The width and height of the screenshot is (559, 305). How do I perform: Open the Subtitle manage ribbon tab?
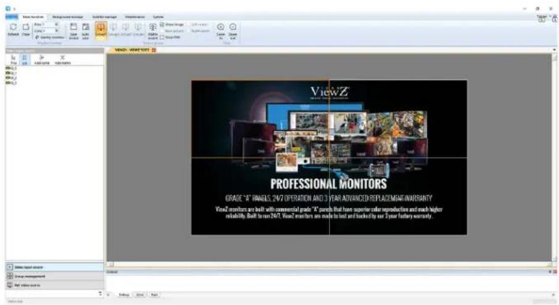pyautogui.click(x=104, y=17)
